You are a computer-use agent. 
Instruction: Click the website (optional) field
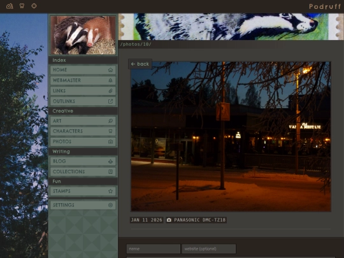pyautogui.click(x=209, y=249)
